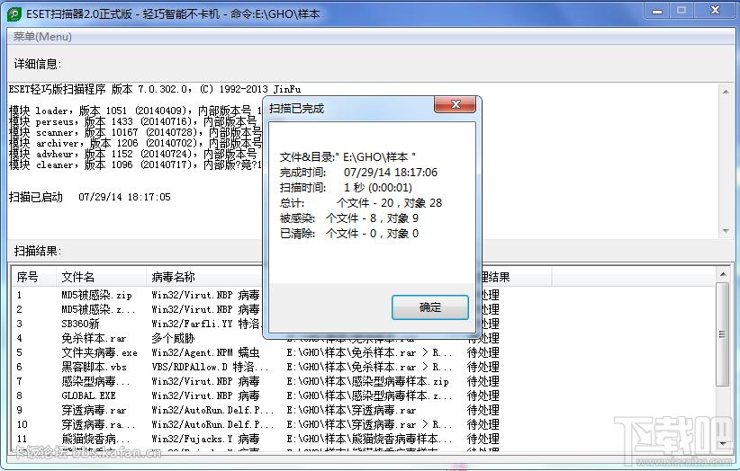Click the VBS/RDPAllow.D virus name cell
Screen dimensions: 740x471
point(210,367)
